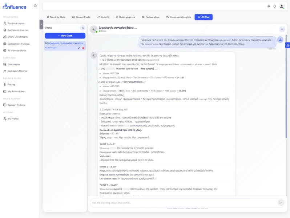The image size is (290, 218).
Task: Open the user account avatar menu
Action: click(x=282, y=6)
